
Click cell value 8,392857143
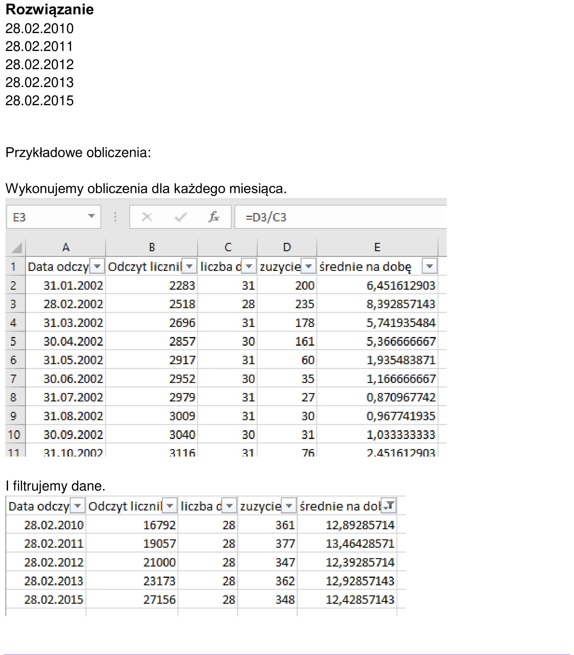[x=377, y=304]
